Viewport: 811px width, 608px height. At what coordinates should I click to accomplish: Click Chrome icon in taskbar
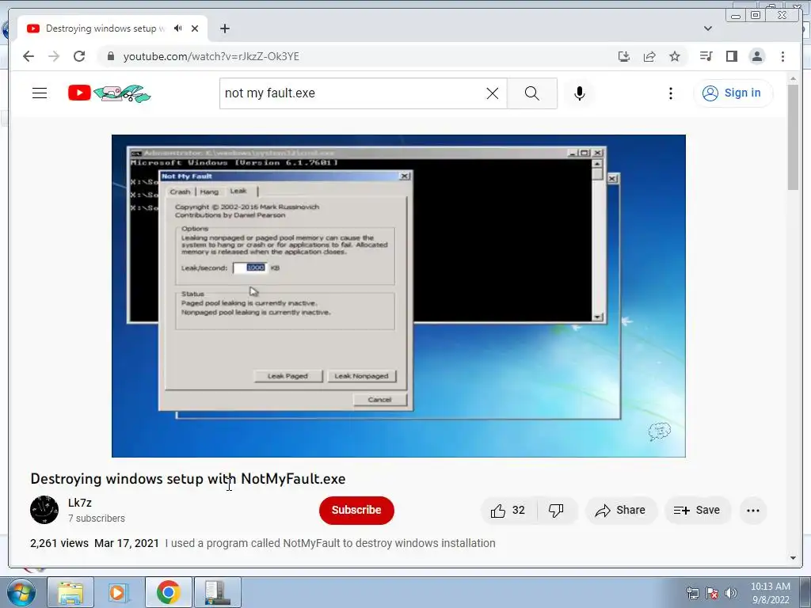pos(168,592)
